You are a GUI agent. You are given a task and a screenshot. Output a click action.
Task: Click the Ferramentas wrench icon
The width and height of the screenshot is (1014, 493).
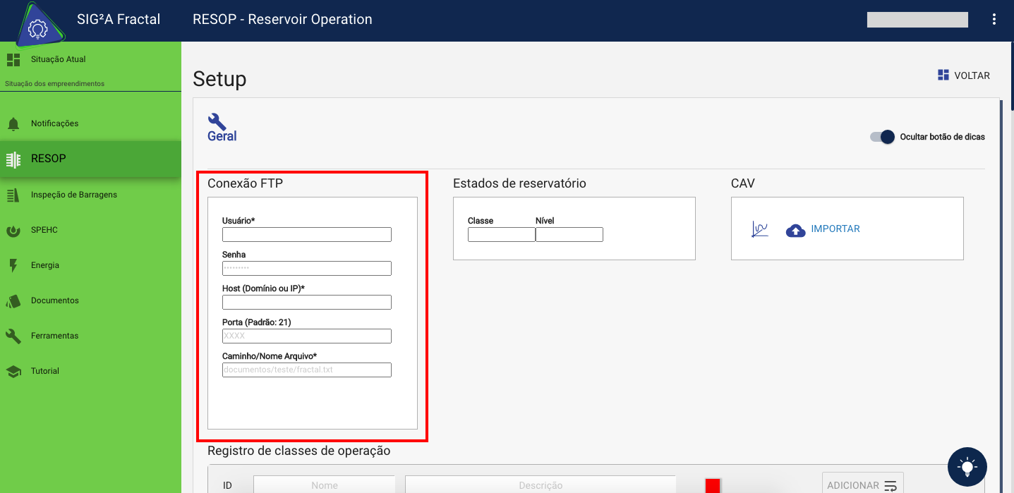click(x=13, y=335)
